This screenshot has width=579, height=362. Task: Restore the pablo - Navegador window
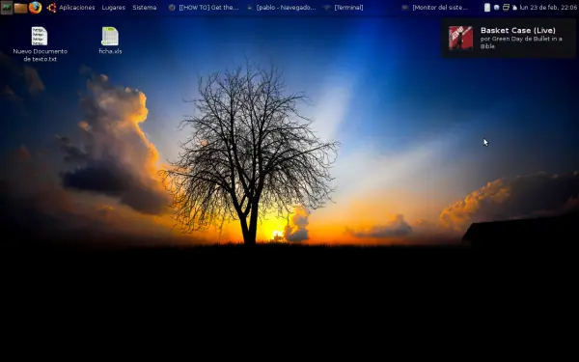(x=282, y=8)
